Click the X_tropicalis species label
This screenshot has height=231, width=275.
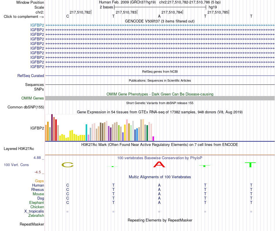[34, 211]
